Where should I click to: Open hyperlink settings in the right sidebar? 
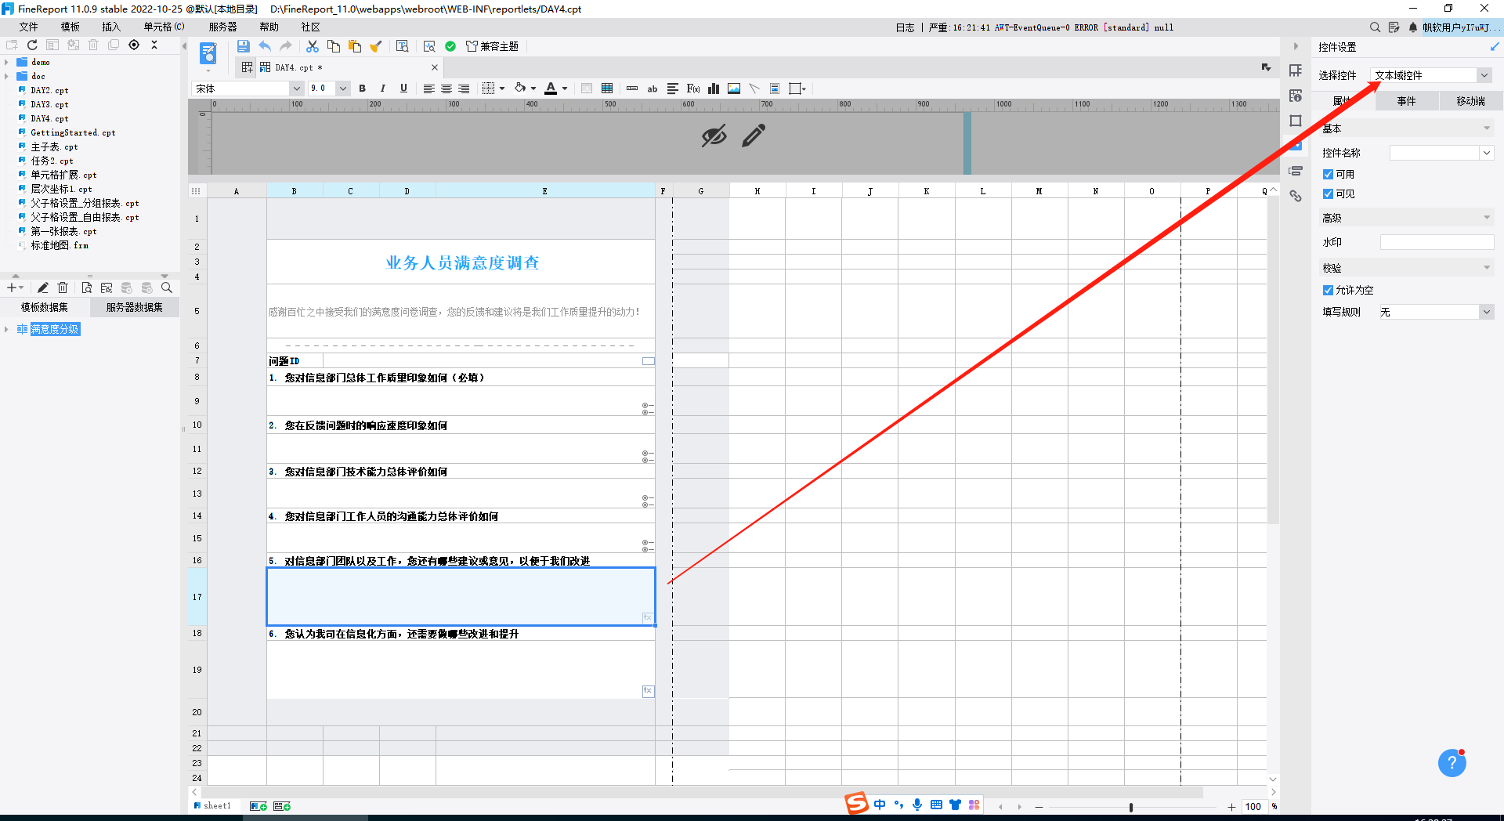1296,196
